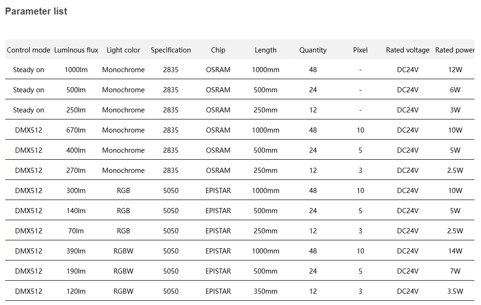This screenshot has width=481, height=305.
Task: Select the Chip column header
Action: click(x=218, y=50)
